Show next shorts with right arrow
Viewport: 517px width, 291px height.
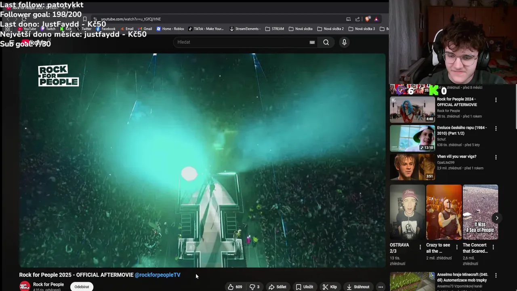497,218
